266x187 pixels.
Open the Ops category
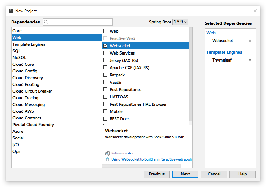coord(57,151)
